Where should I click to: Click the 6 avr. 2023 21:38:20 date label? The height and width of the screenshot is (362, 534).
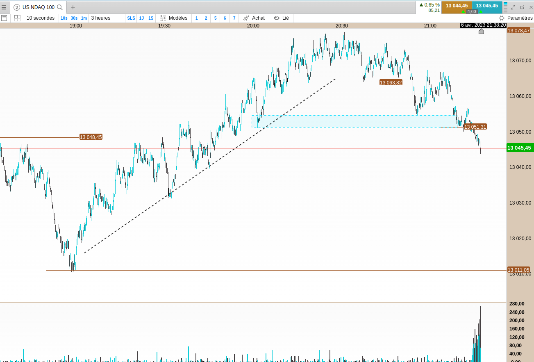point(484,25)
